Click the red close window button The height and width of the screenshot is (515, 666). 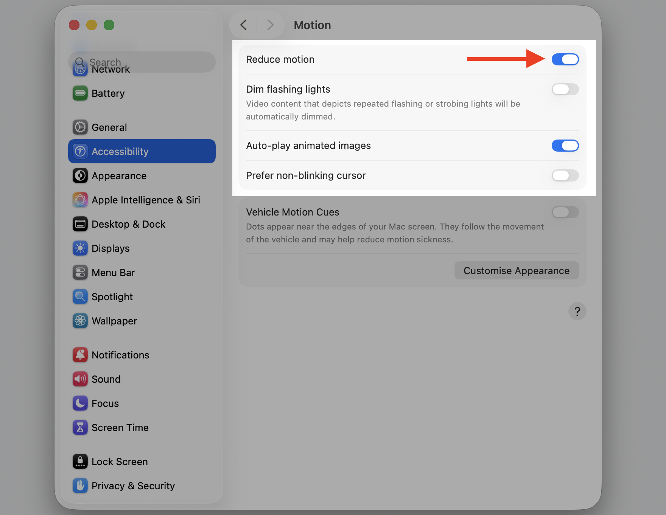[x=74, y=25]
